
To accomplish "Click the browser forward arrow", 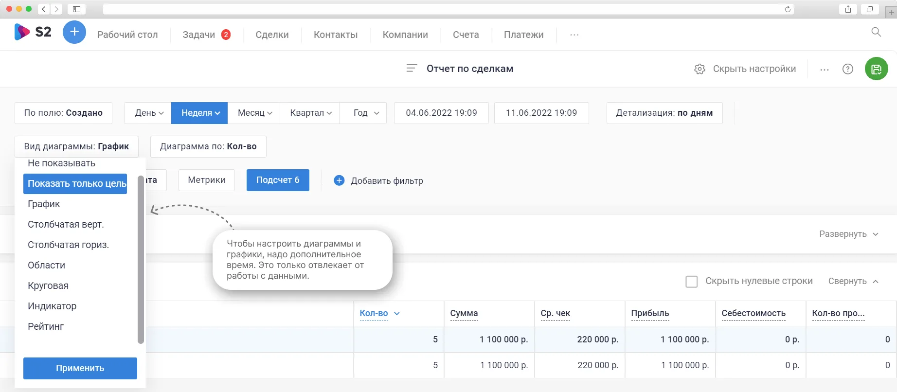I will (x=56, y=9).
